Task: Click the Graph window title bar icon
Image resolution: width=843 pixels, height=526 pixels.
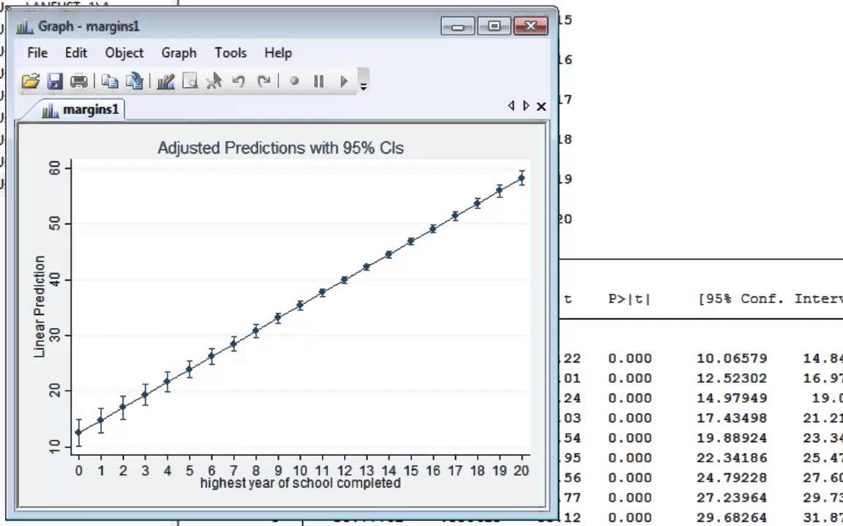Action: [x=25, y=26]
